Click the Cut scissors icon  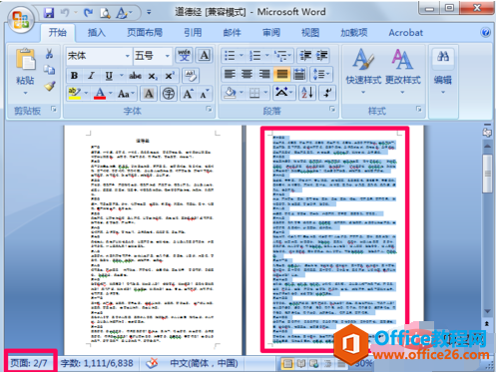click(49, 54)
